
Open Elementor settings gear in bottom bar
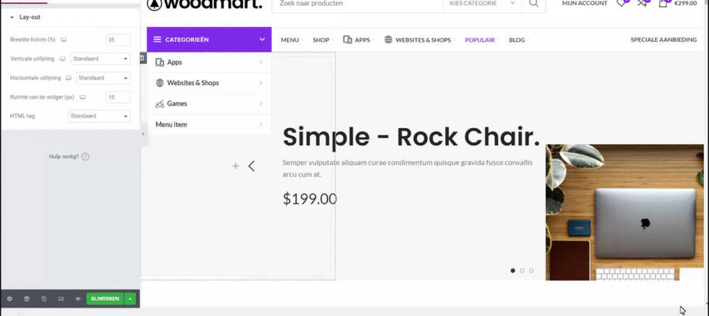tap(9, 299)
